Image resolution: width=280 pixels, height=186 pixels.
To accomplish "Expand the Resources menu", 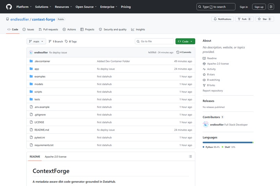I will pos(63,7).
